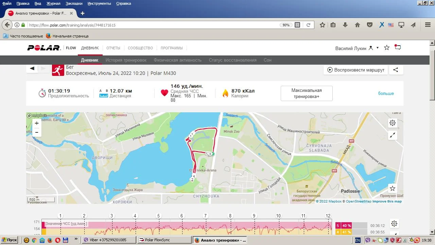This screenshot has height=245, width=435.
Task: Open История тренировок subtab
Action: click(126, 60)
